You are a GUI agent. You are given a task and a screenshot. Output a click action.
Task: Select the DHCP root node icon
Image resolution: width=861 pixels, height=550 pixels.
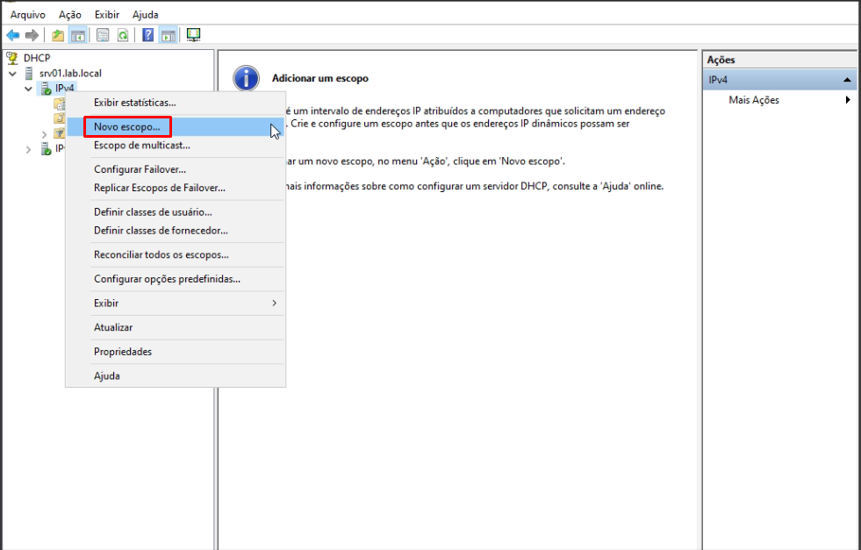click(x=12, y=58)
